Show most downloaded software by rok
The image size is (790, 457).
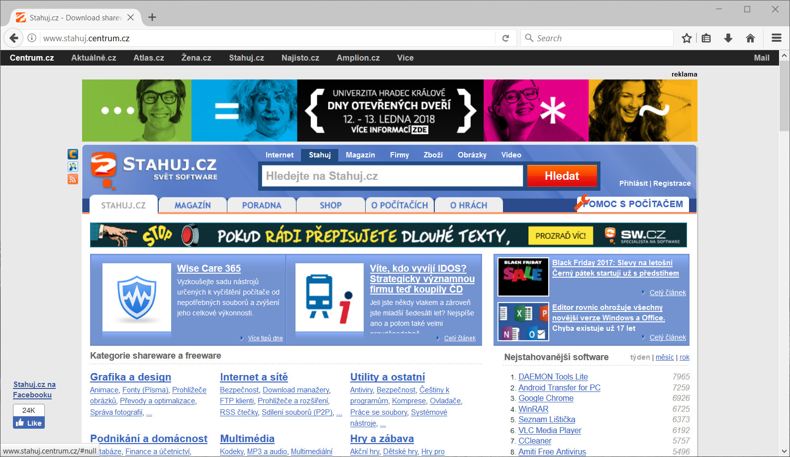685,357
